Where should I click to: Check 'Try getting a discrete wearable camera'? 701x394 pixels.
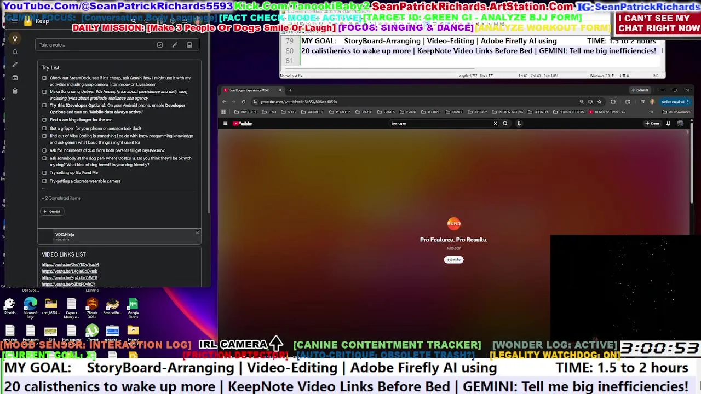click(44, 181)
